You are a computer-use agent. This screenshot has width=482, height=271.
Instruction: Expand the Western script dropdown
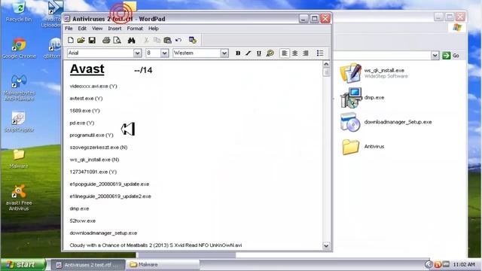pos(224,53)
